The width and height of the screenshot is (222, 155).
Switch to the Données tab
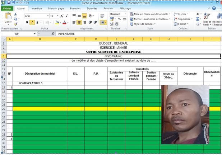pos(92,9)
